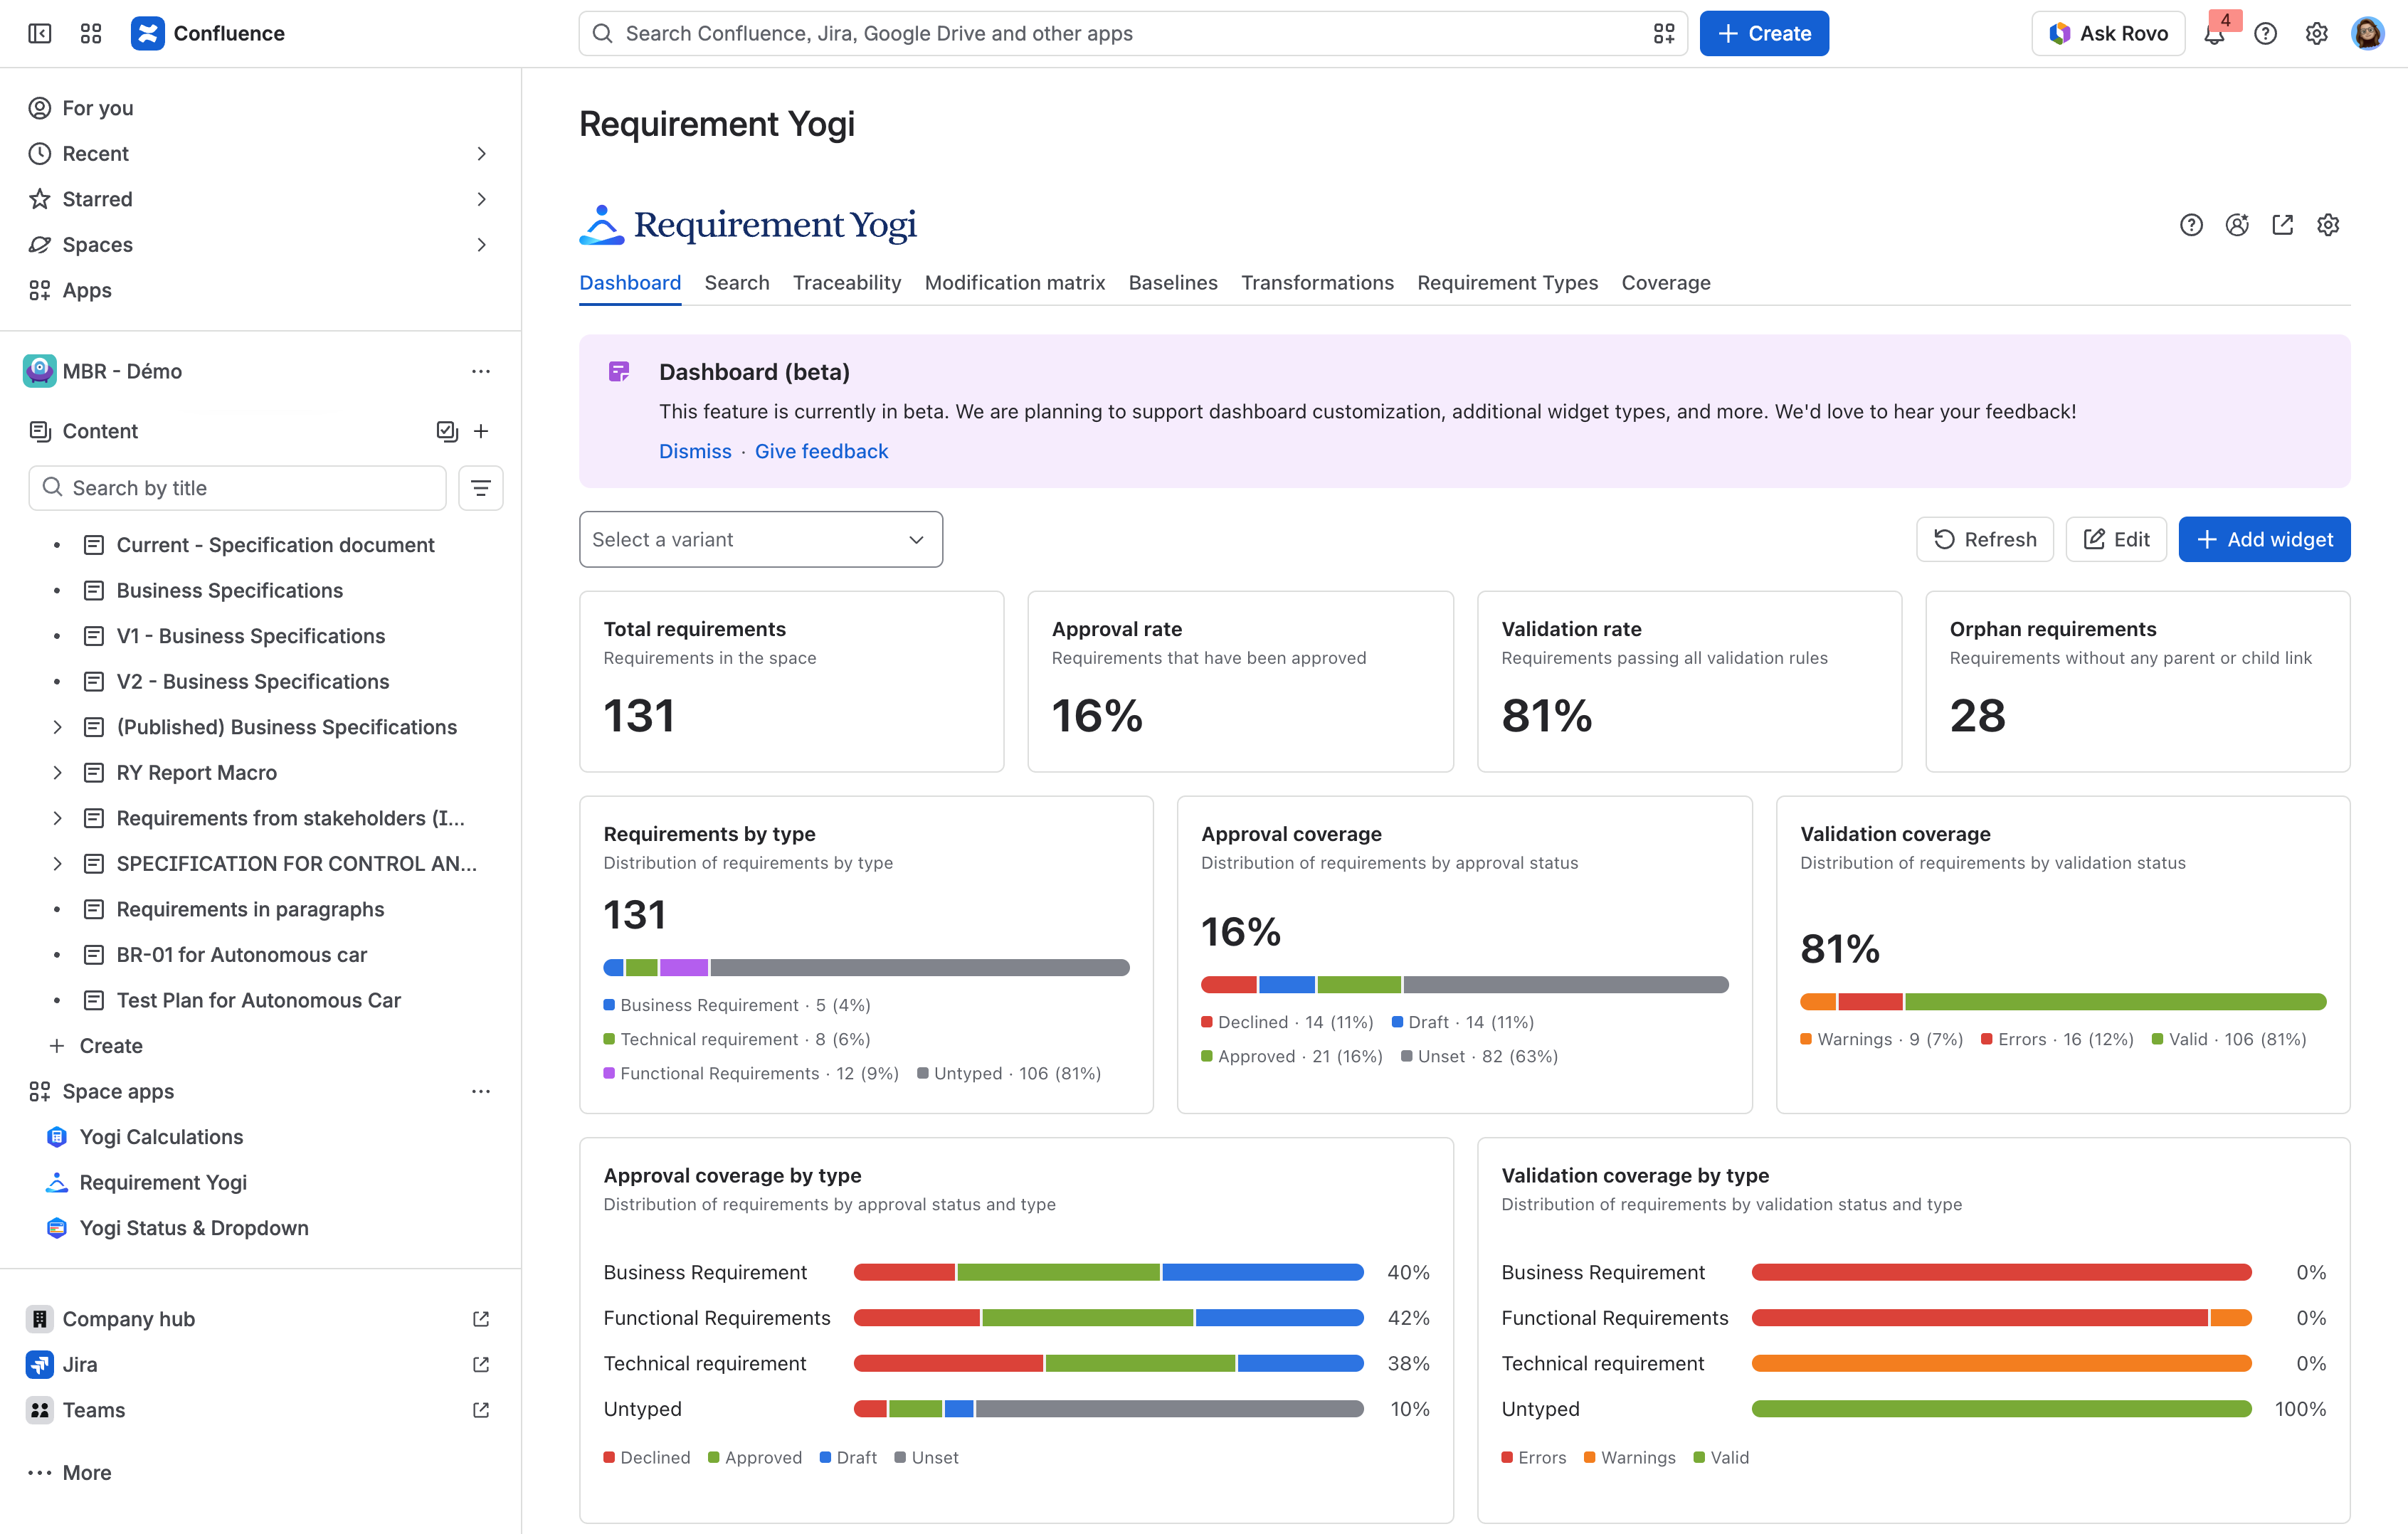Open the Select a variant dropdown
Image resolution: width=2408 pixels, height=1534 pixels.
[761, 540]
